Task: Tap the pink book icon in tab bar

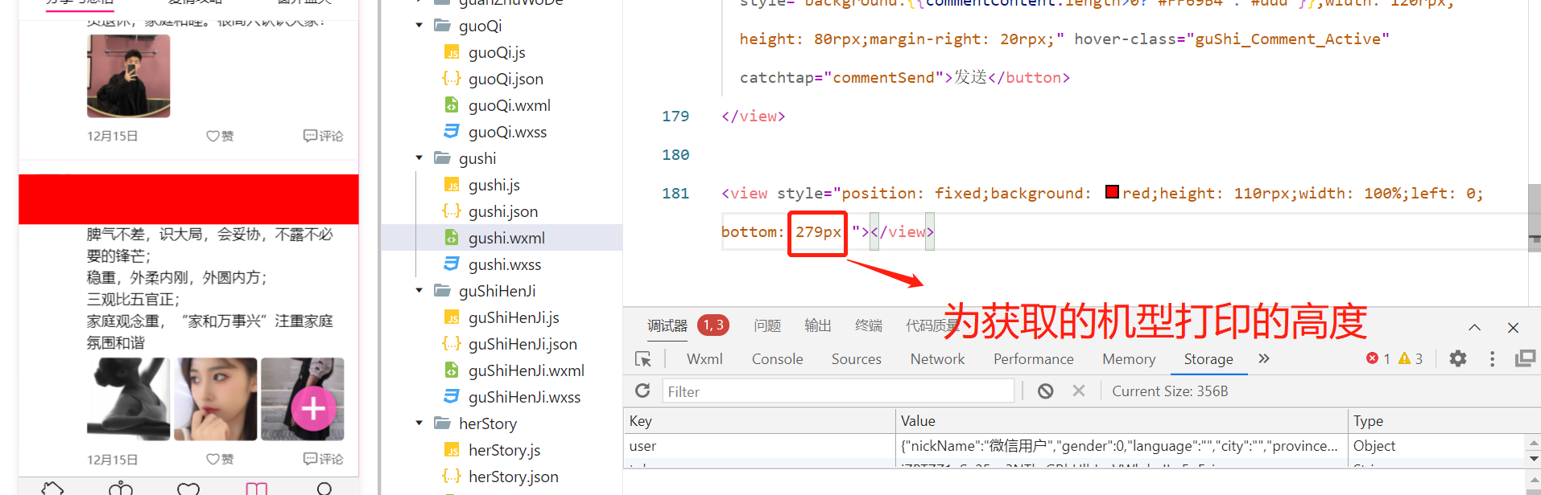Action: pos(257,488)
